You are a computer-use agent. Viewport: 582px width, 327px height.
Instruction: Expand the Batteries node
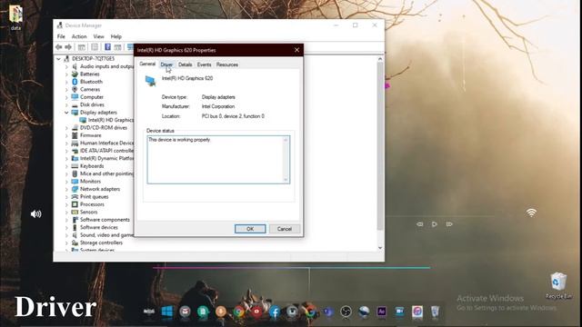tap(66, 74)
